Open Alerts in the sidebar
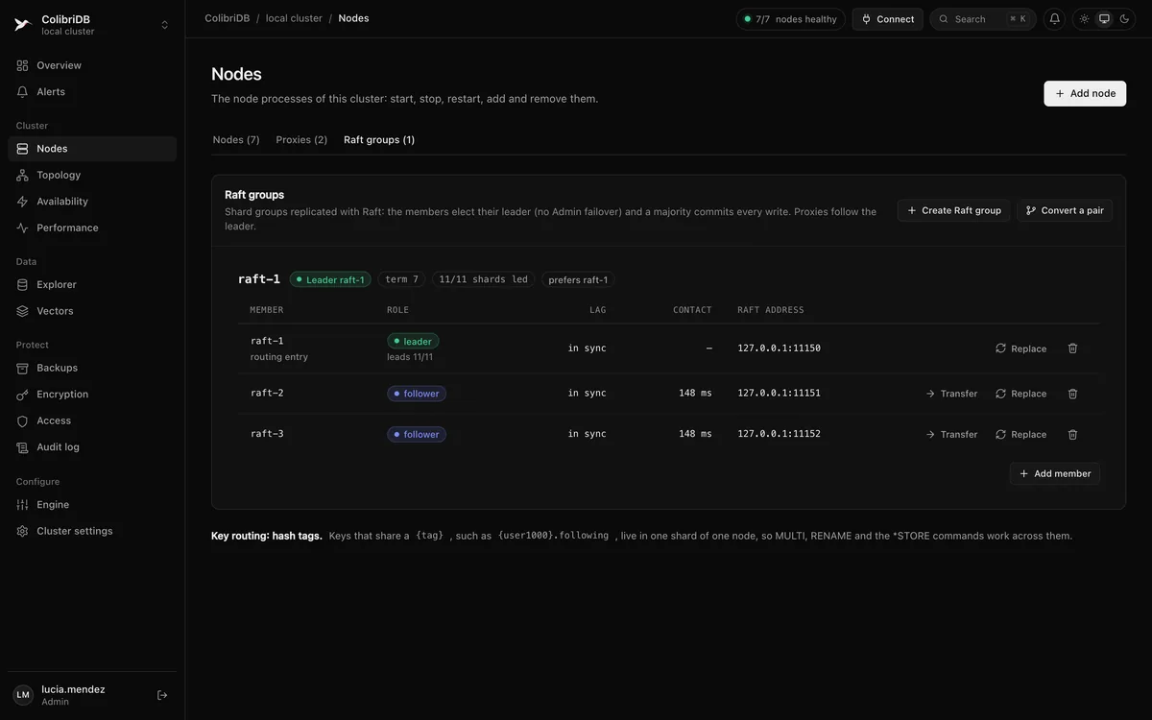The height and width of the screenshot is (720, 1152). [92, 92]
